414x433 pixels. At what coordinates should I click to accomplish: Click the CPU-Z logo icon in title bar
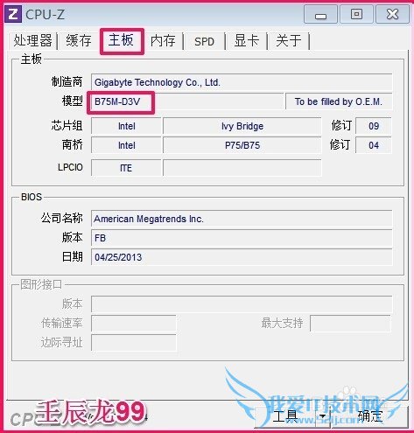pos(13,14)
